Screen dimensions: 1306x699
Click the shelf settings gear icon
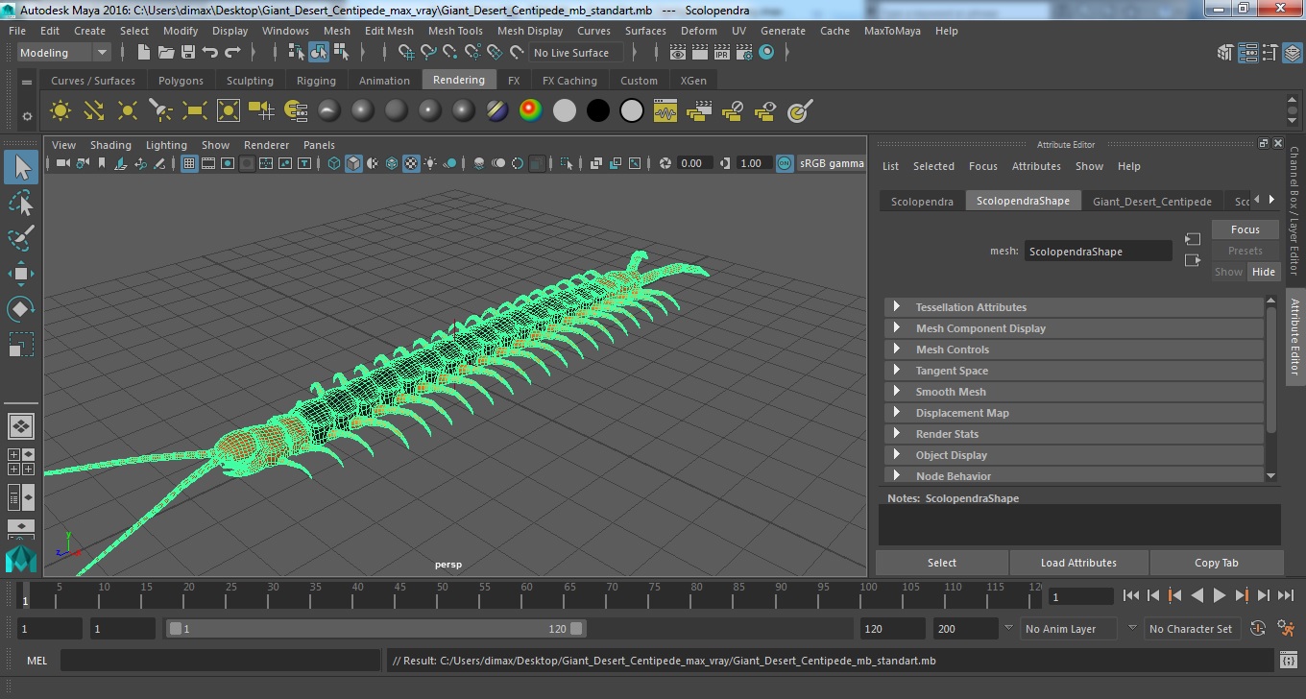[x=27, y=116]
